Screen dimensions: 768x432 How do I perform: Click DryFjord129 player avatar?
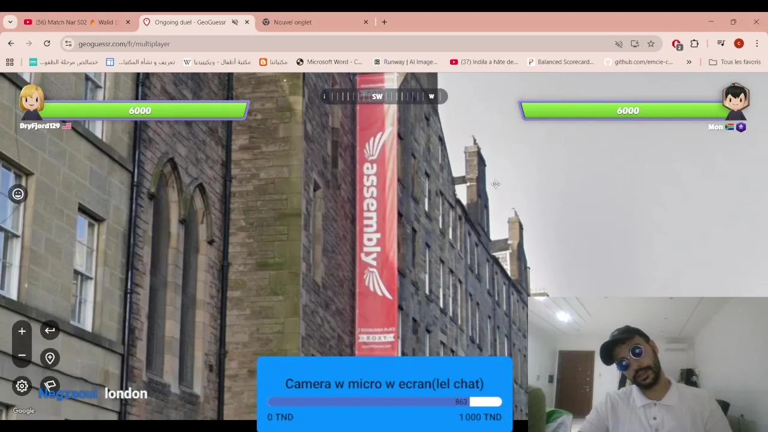coord(31,102)
